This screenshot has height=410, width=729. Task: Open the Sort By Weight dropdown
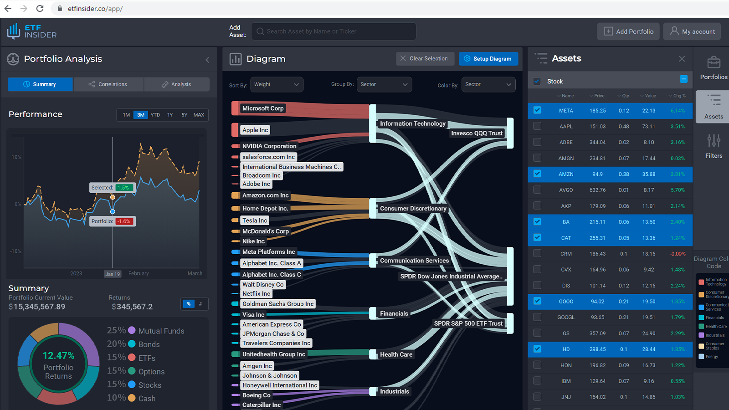point(277,84)
